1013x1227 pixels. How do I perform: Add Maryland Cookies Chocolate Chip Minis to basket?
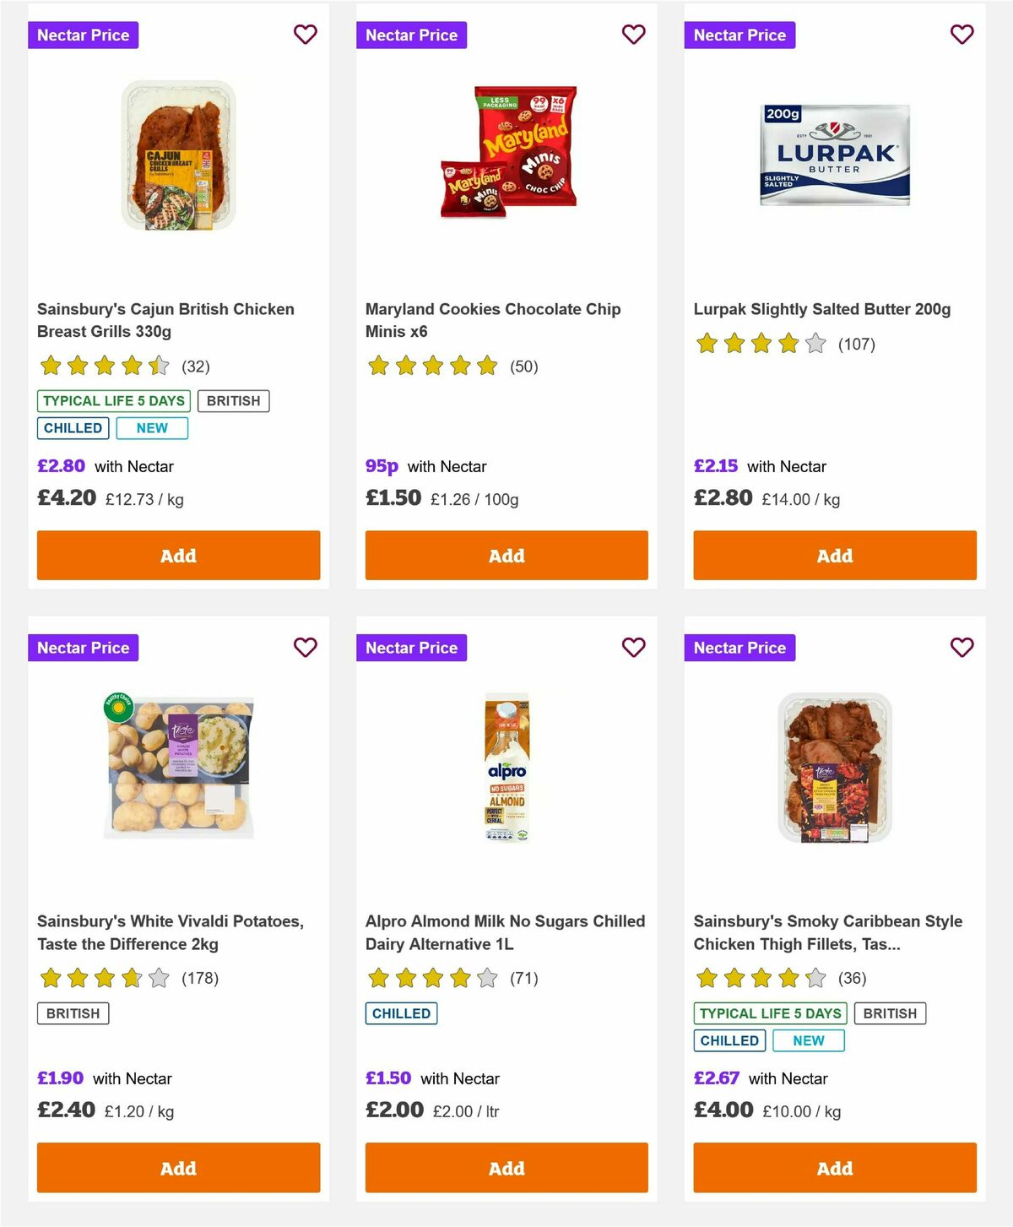tap(506, 556)
